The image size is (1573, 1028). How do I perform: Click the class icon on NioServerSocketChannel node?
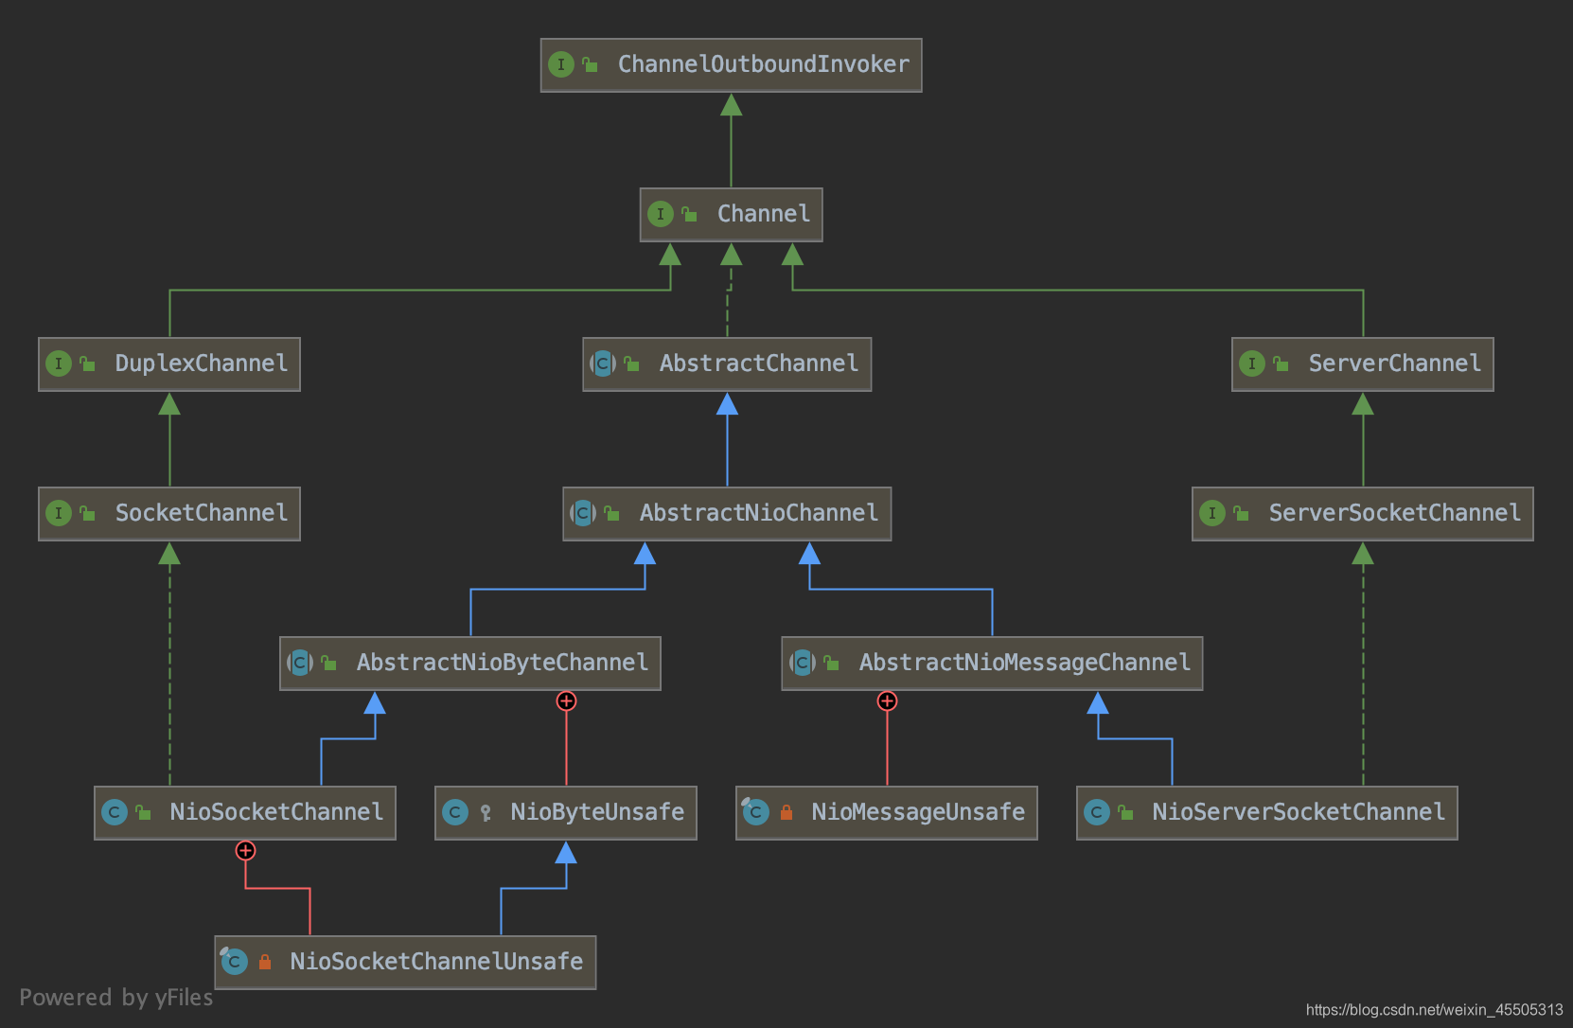[1097, 812]
